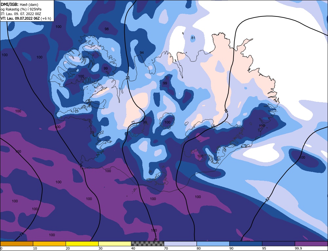328x251 pixels.
Task: Click the legend tick label '40'
Action: tap(133, 248)
